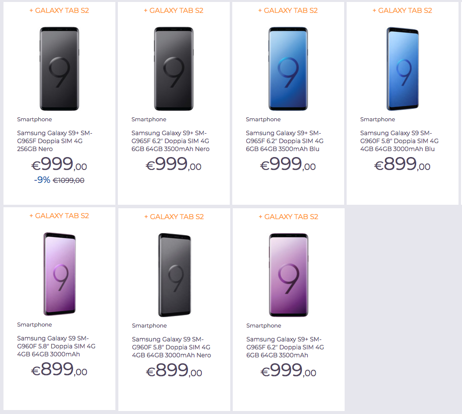Select the S9 5.8" 64GB 3000mAh Blu title

pyautogui.click(x=399, y=141)
